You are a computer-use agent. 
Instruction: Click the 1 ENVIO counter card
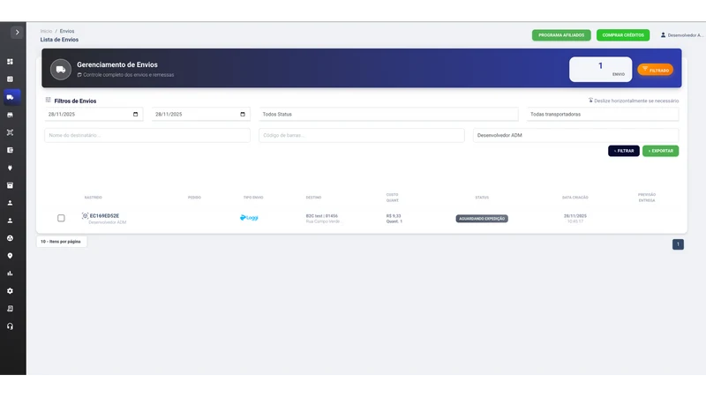(601, 70)
